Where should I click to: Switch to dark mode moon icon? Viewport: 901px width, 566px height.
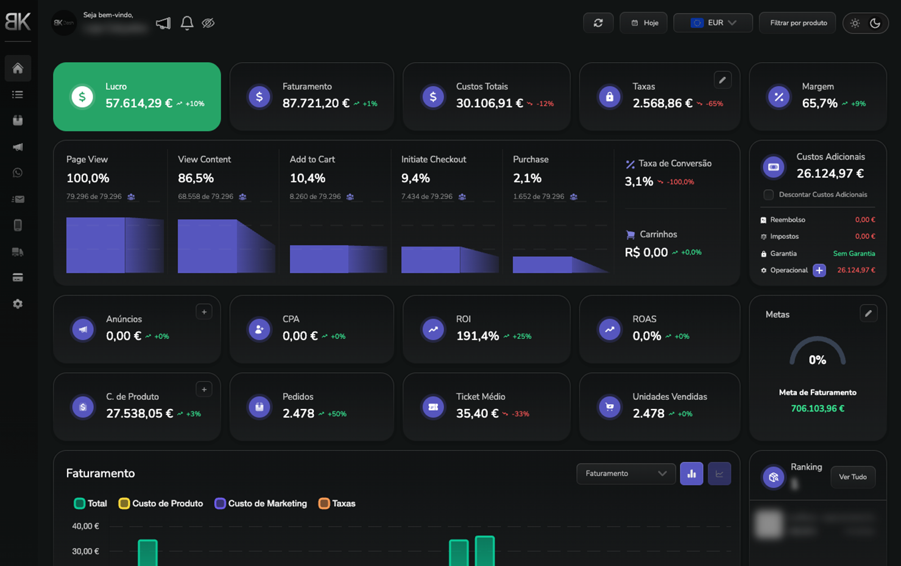[875, 23]
